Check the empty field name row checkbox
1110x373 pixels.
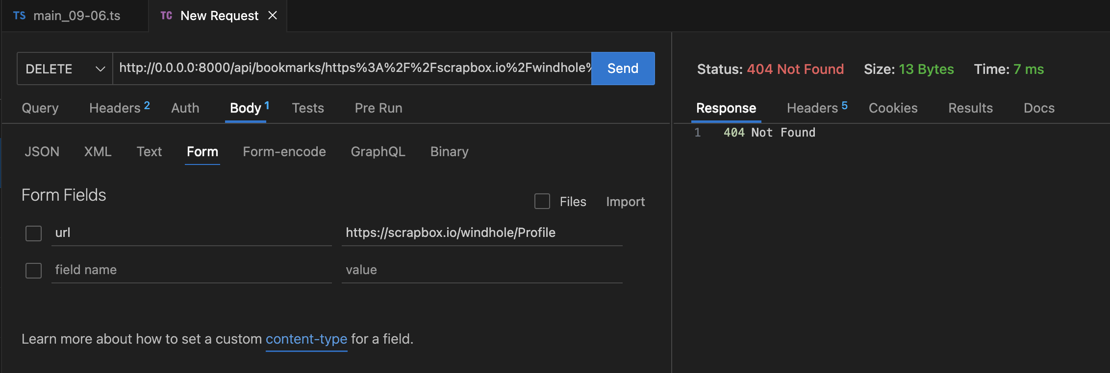[34, 270]
